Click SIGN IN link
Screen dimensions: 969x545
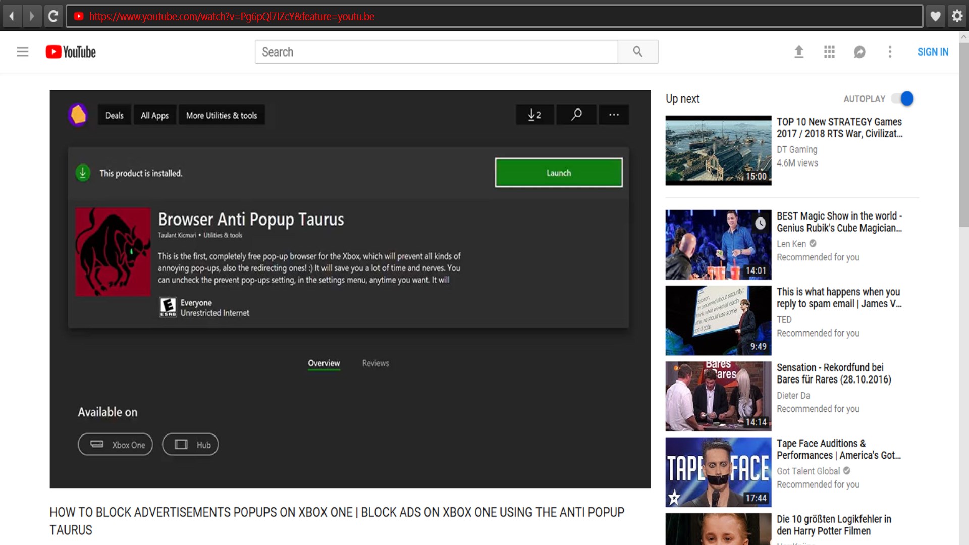[x=933, y=52]
